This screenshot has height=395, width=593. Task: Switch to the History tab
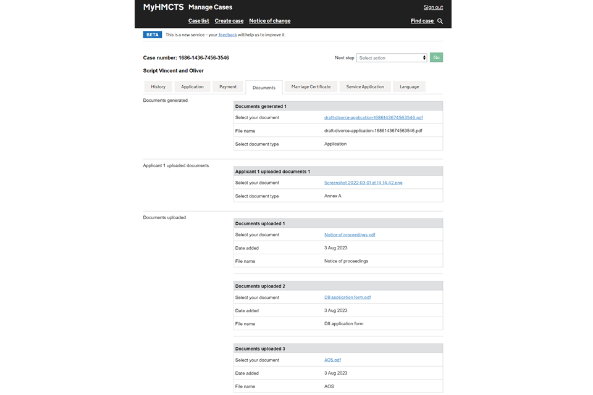coord(158,87)
